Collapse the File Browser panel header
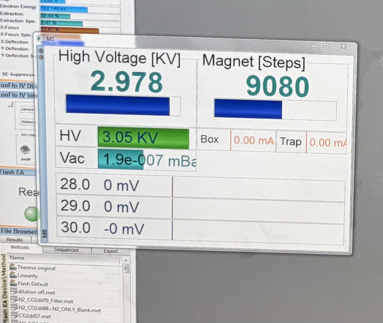Image resolution: width=383 pixels, height=323 pixels. 19,231
